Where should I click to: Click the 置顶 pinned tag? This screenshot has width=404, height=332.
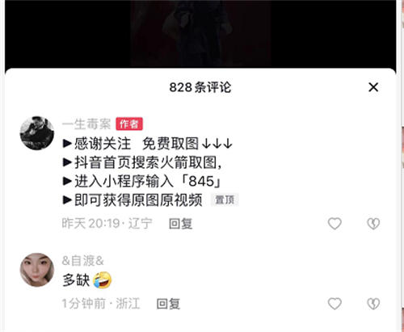pos(225,200)
